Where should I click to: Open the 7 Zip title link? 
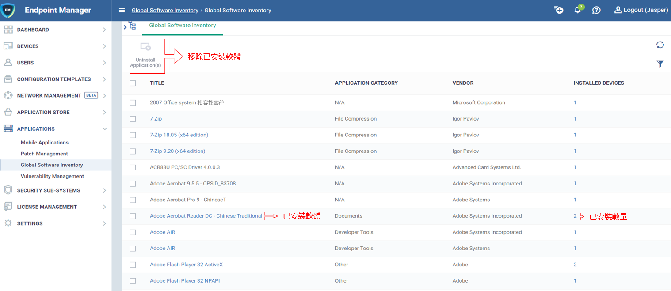click(156, 119)
